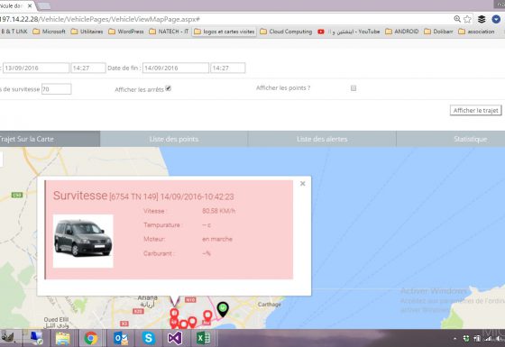505x347 pixels.
Task: Click the en marche engine status text
Action: [217, 239]
